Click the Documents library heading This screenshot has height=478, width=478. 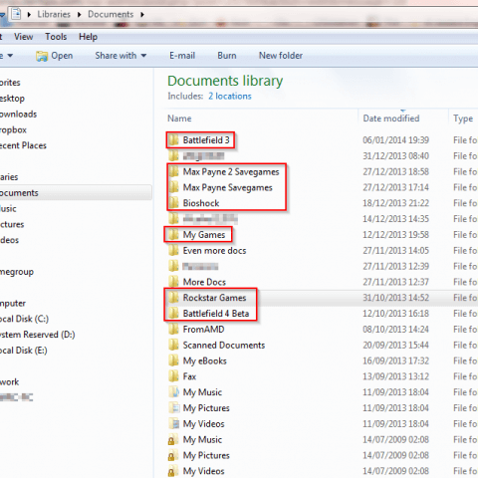(x=225, y=81)
